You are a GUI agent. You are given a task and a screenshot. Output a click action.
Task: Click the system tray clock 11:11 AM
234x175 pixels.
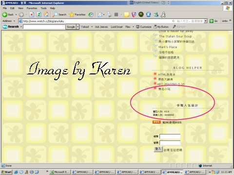[226, 172]
